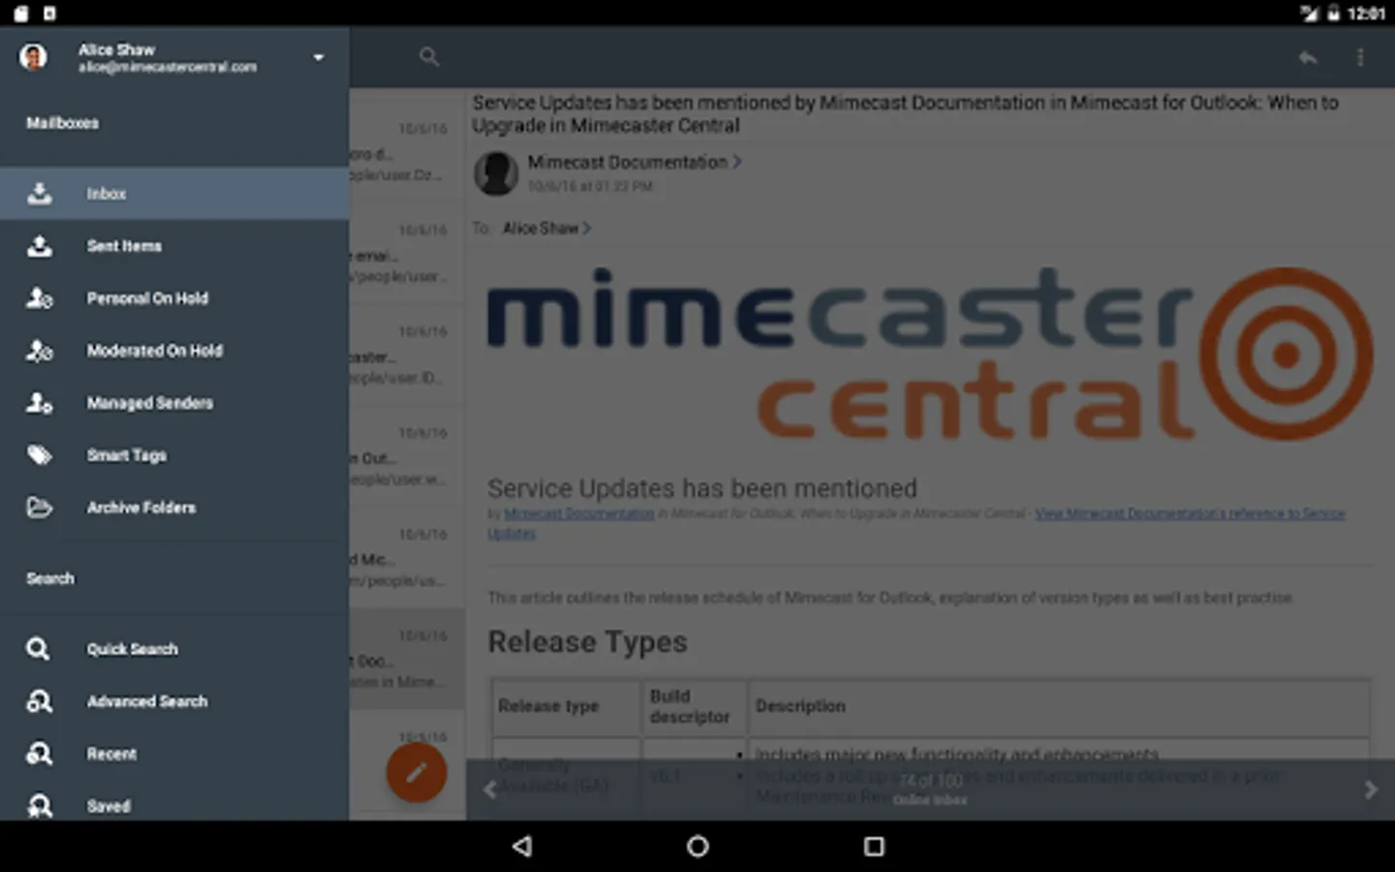The image size is (1395, 872).
Task: Open the Managed Senders icon
Action: (x=40, y=403)
